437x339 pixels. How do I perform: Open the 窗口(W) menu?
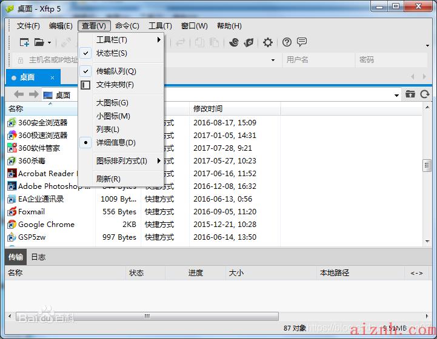[x=194, y=26]
